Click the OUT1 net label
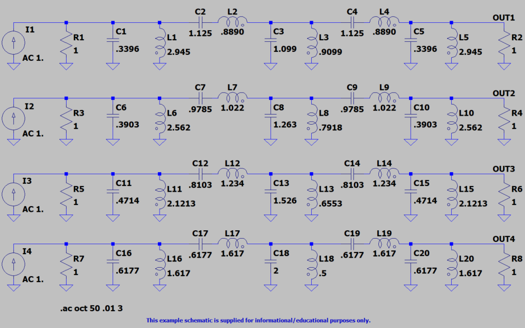The width and height of the screenshot is (525, 328). (x=504, y=18)
